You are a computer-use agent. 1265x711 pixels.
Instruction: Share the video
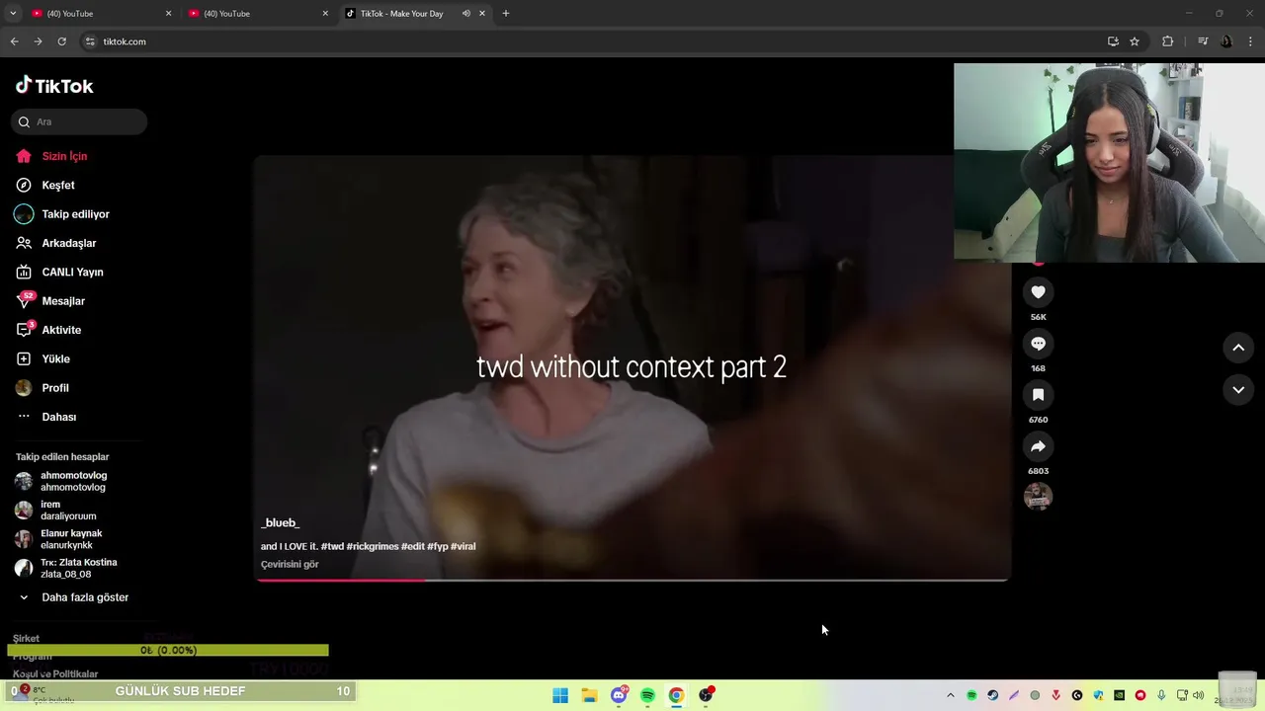(x=1038, y=446)
